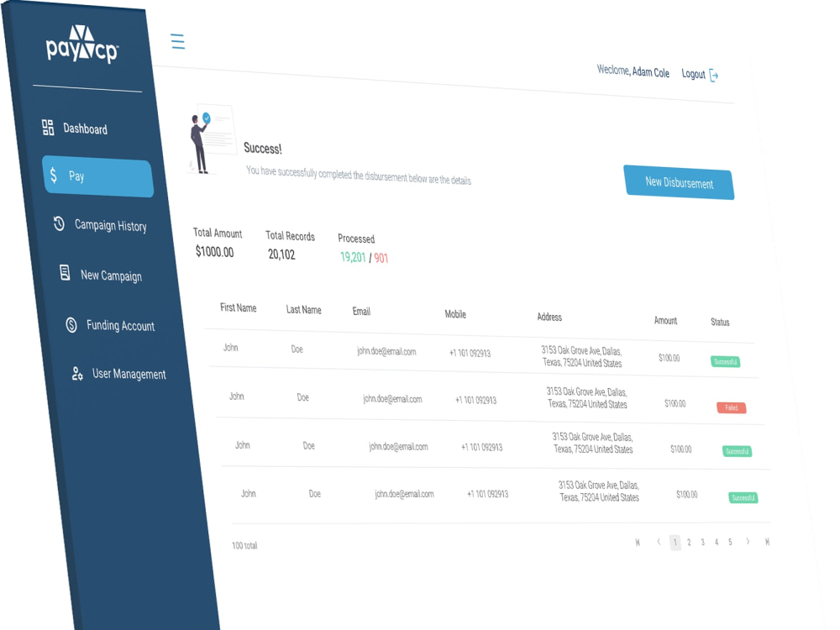Click the Successful badge in first row

(726, 361)
